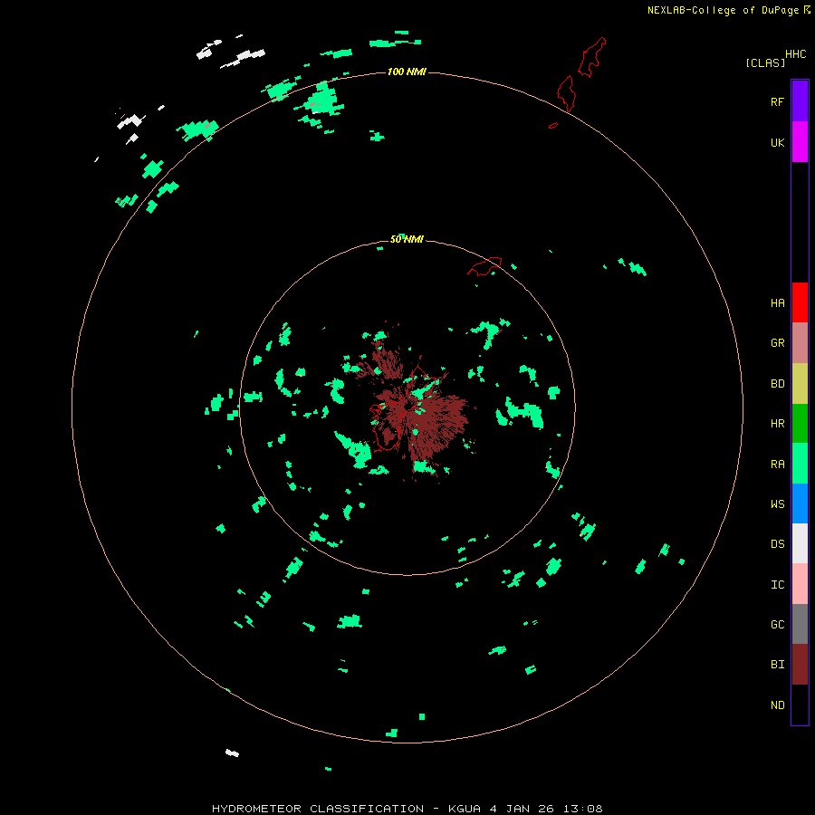815x815 pixels.
Task: Click the KGUA station identifier in footer
Action: (x=465, y=809)
